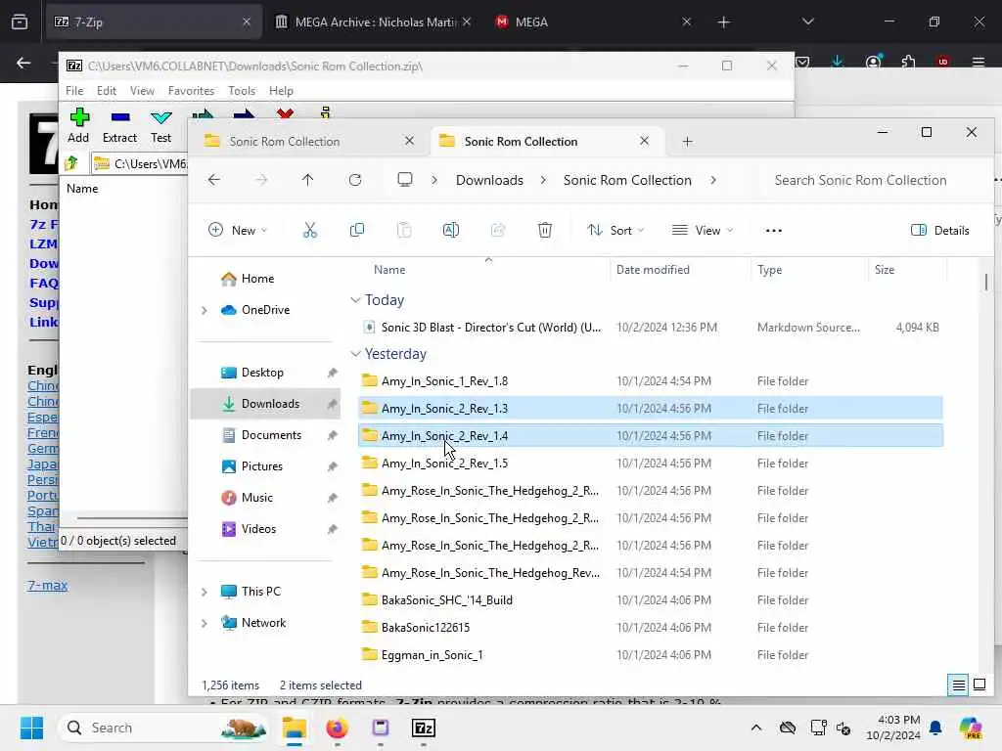Open Firefox extensions puzzle icon
This screenshot has width=1002, height=751.
[908, 62]
